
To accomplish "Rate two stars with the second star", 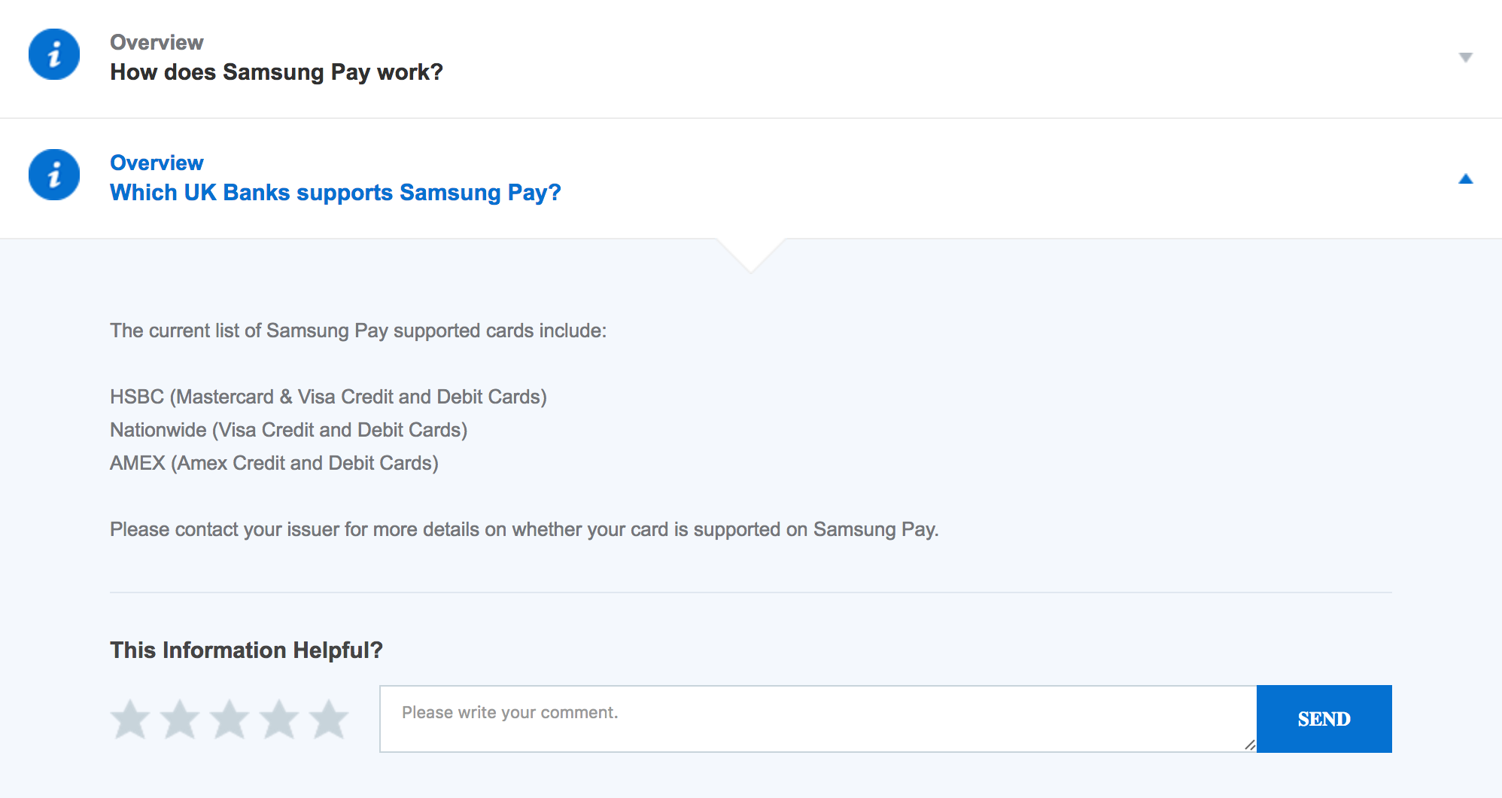I will click(180, 719).
